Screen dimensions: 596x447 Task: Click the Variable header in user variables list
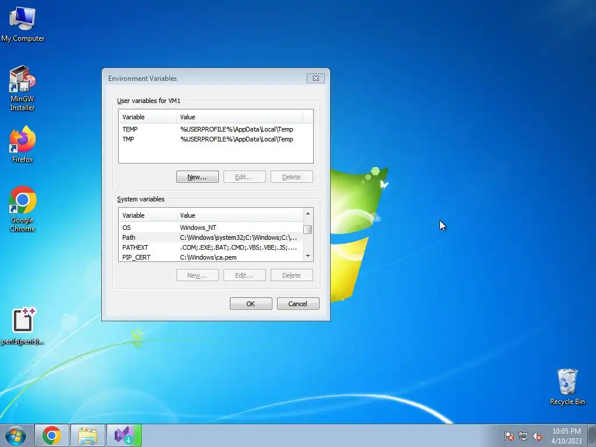[147, 116]
